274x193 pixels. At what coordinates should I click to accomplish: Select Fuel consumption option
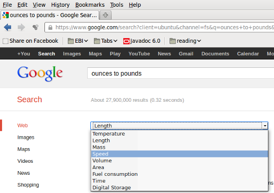click(180, 174)
